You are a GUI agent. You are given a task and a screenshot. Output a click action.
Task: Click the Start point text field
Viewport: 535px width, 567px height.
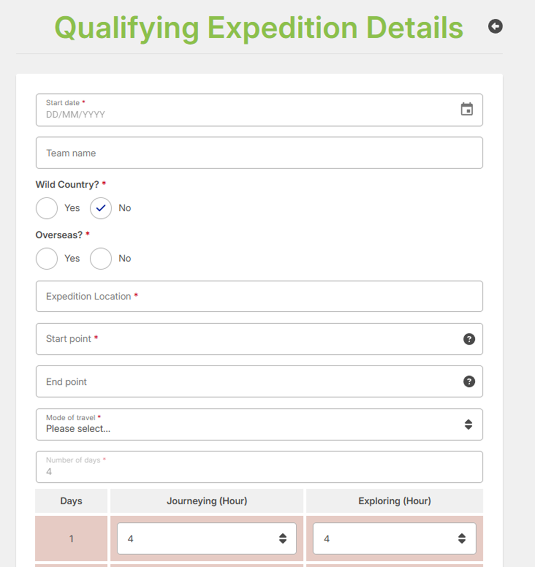tap(234, 339)
